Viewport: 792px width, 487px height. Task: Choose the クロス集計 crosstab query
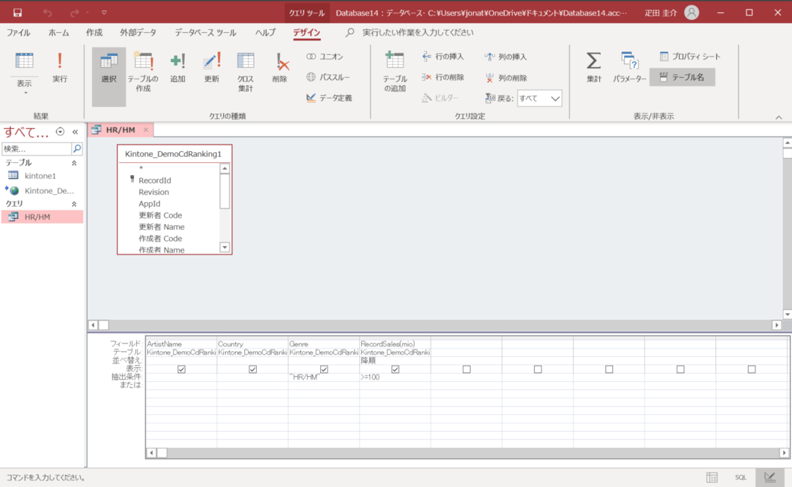pyautogui.click(x=246, y=71)
